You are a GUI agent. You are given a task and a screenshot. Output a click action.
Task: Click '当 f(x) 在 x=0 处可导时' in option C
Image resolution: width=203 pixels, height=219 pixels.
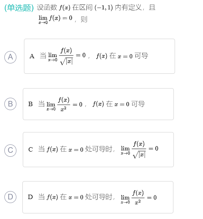[76, 149]
